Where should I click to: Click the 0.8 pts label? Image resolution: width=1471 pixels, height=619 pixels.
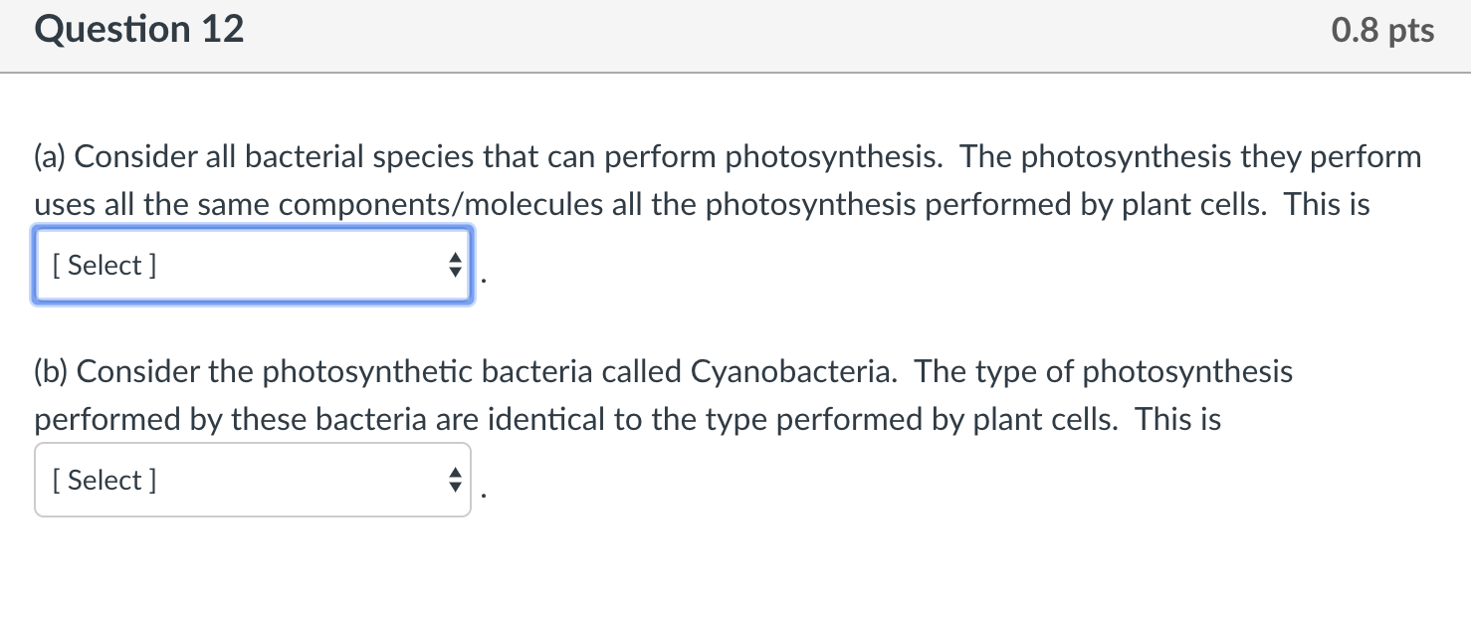[1381, 29]
